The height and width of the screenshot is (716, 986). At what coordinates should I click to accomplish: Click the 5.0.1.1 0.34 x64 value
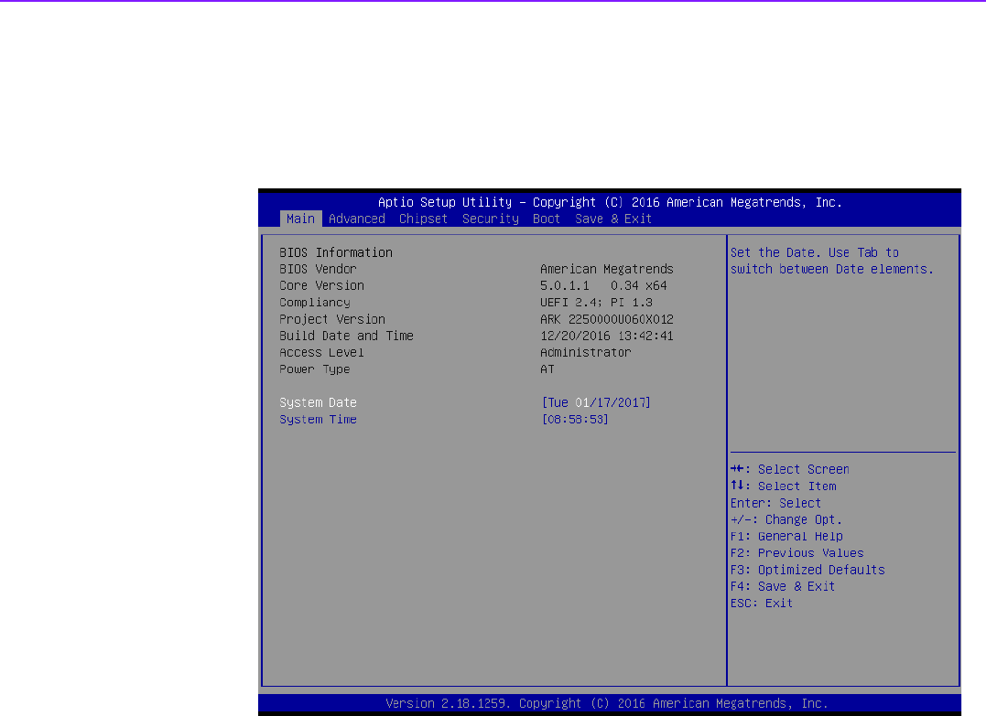pyautogui.click(x=603, y=286)
